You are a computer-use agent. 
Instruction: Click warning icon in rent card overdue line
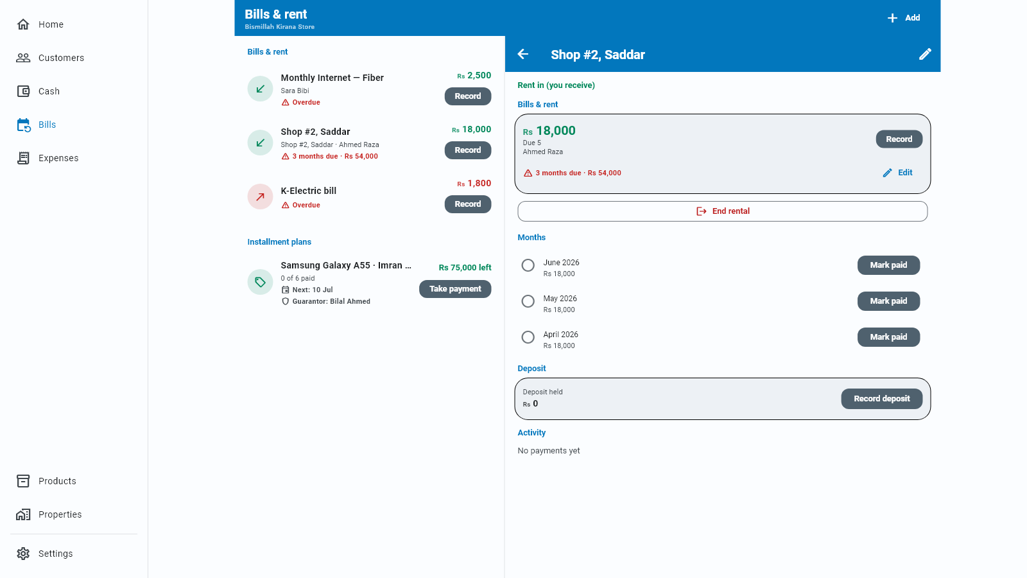[x=528, y=173]
